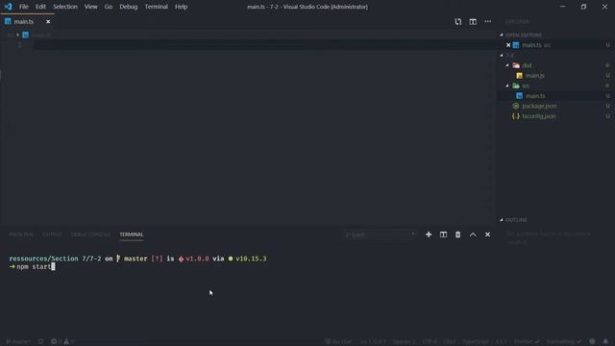This screenshot has width=615, height=346.
Task: Open tsconfig.json in explorer
Action: (x=538, y=116)
